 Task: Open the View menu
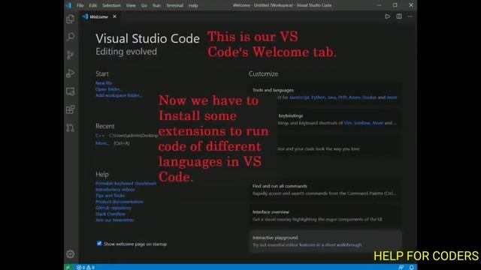(x=131, y=5)
